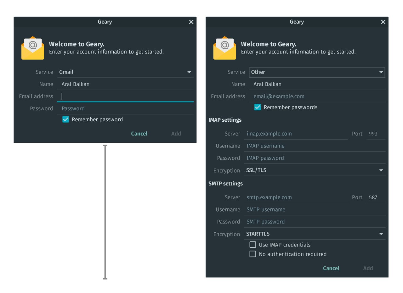Click the Add button in the IMAP settings dialog
This screenshot has width=403, height=293.
pyautogui.click(x=368, y=268)
